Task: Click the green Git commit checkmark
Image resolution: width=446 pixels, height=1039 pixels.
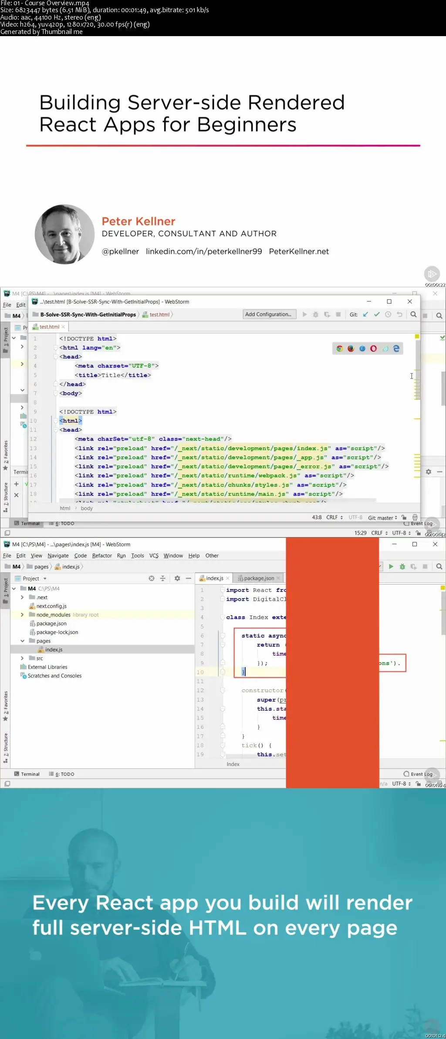Action: coord(377,314)
